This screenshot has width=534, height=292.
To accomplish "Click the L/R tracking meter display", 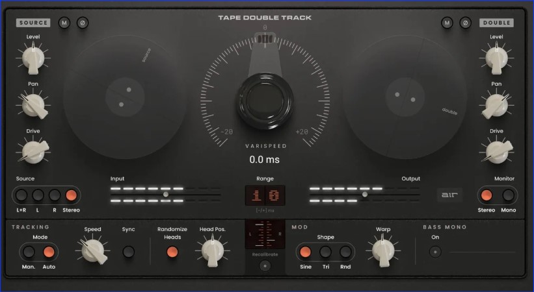I will [x=265, y=234].
